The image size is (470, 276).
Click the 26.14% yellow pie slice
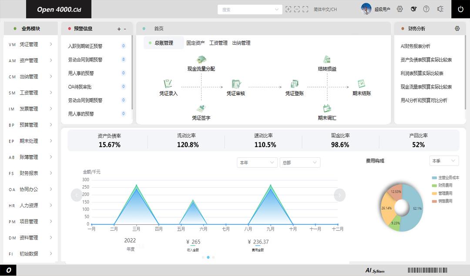coord(387,208)
